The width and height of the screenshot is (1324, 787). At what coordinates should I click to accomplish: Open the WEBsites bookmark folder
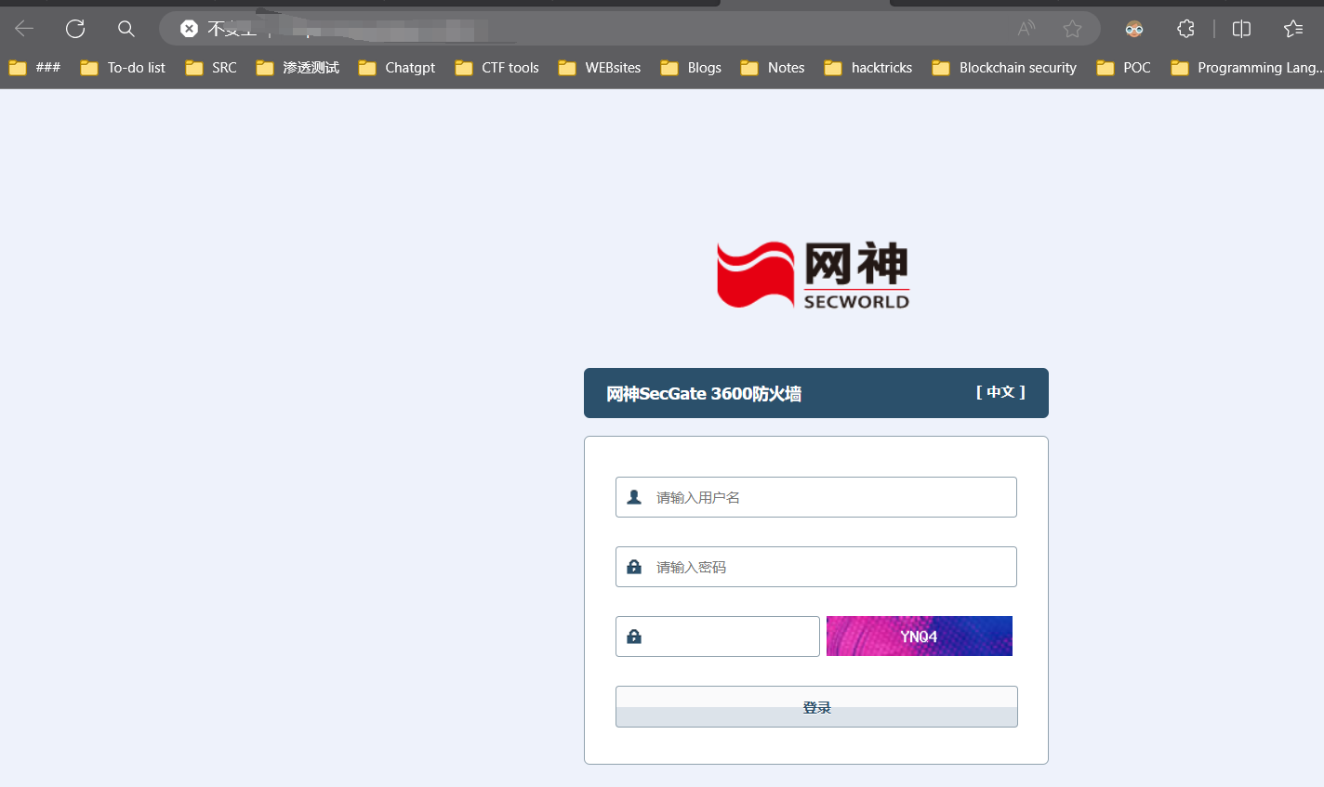coord(600,68)
